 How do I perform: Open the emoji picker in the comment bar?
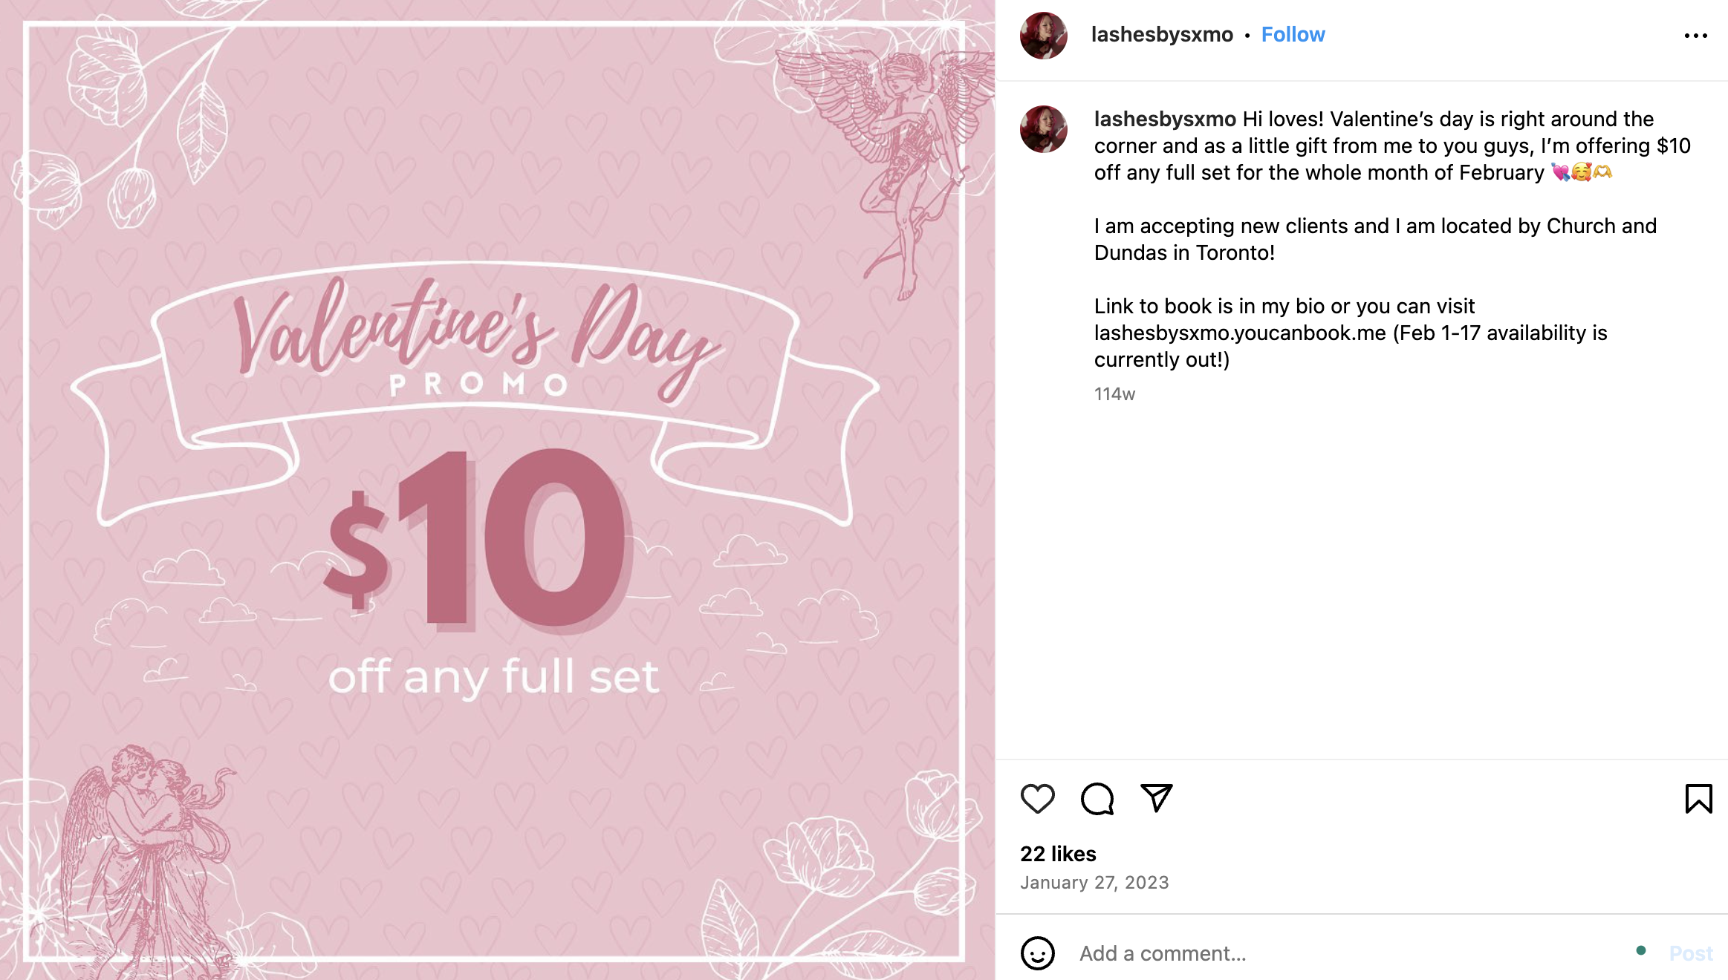(1039, 953)
